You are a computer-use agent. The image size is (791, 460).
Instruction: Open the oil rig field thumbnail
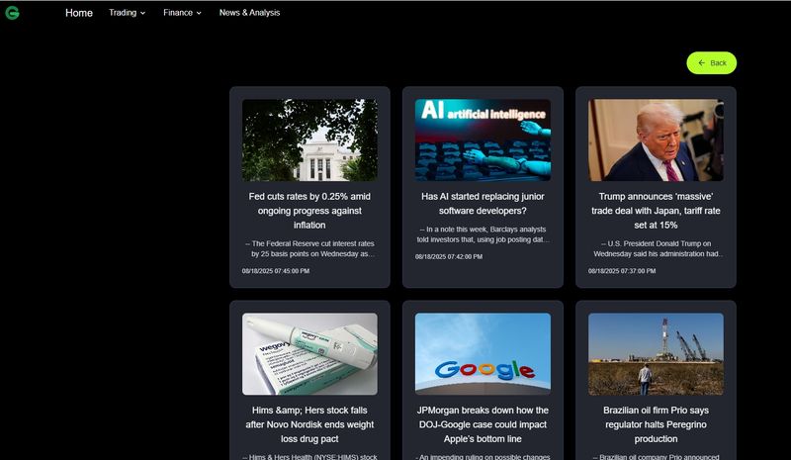(x=656, y=354)
